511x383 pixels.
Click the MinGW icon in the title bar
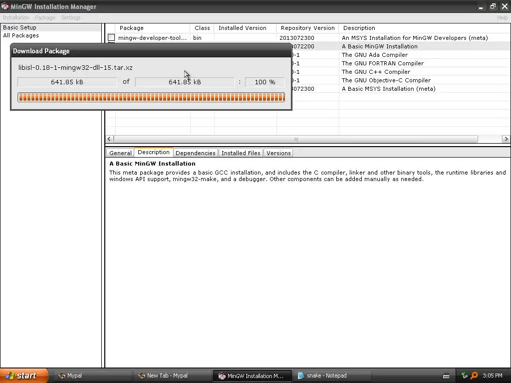(x=5, y=6)
